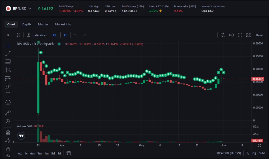Viewport: 269px width, 159px height.
Task: Open the emoji icons tool
Action: (8, 102)
